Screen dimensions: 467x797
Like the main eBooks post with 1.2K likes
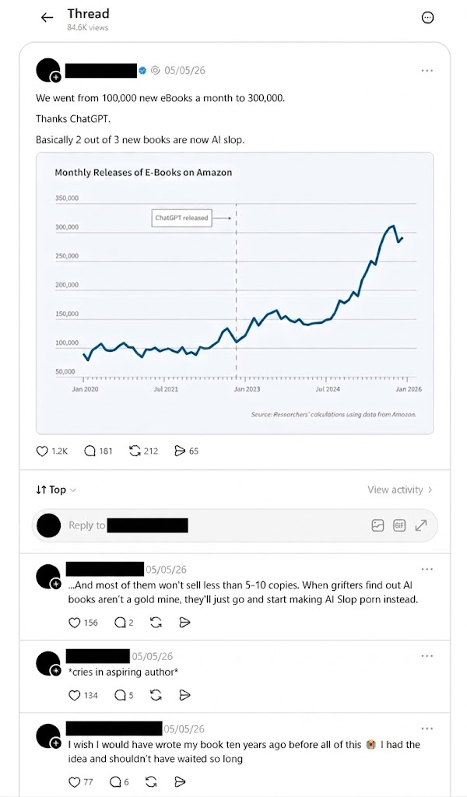point(42,451)
